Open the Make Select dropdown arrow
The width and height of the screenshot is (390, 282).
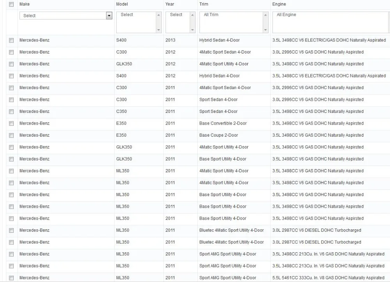(x=109, y=16)
